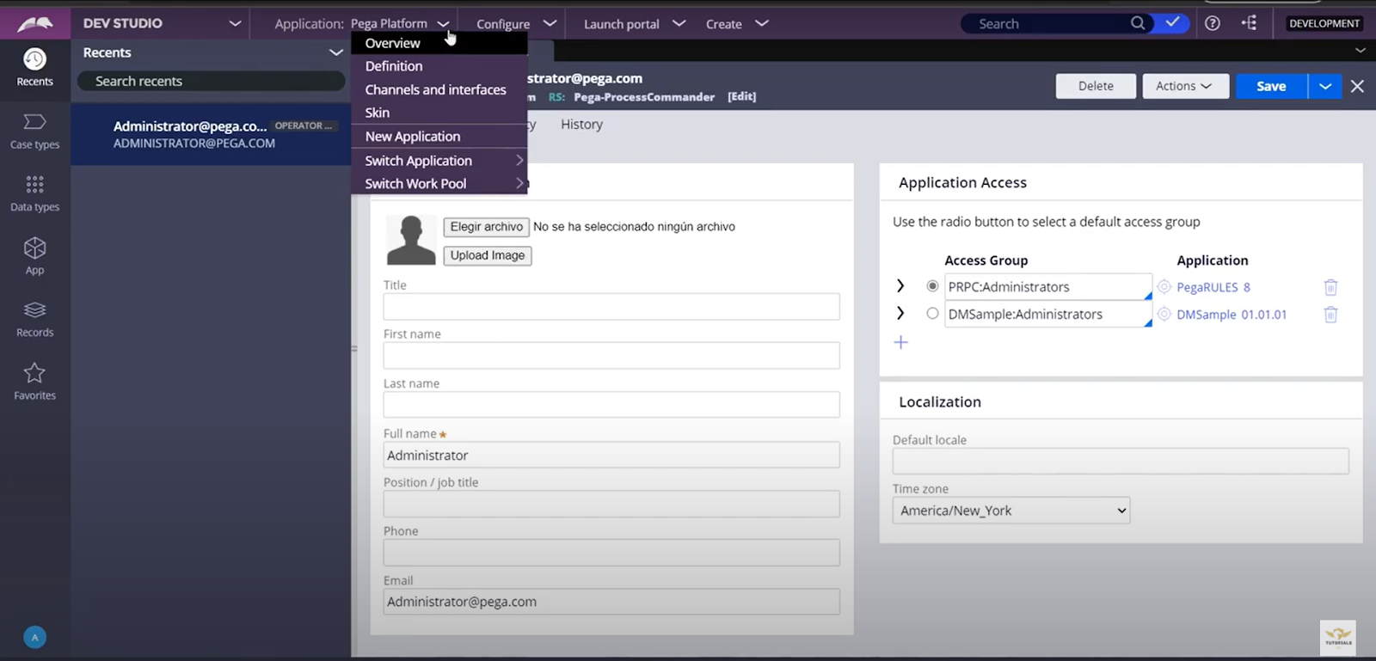Delete the PRPC:Administrators access group row
The image size is (1376, 661).
1330,287
